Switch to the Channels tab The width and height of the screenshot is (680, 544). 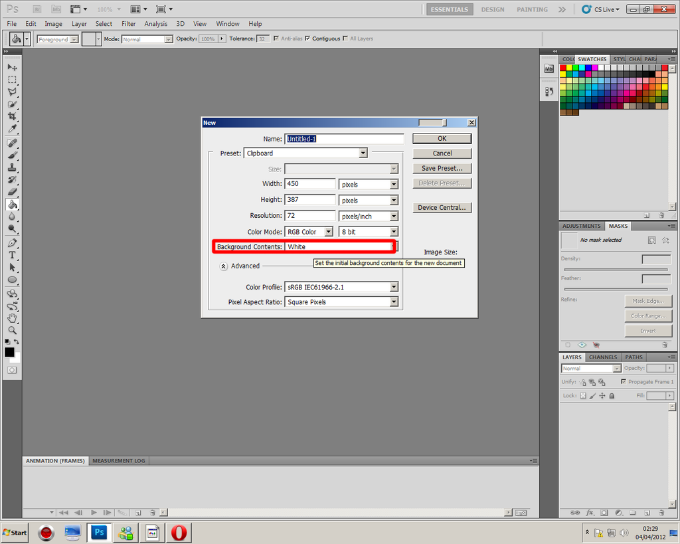point(603,357)
